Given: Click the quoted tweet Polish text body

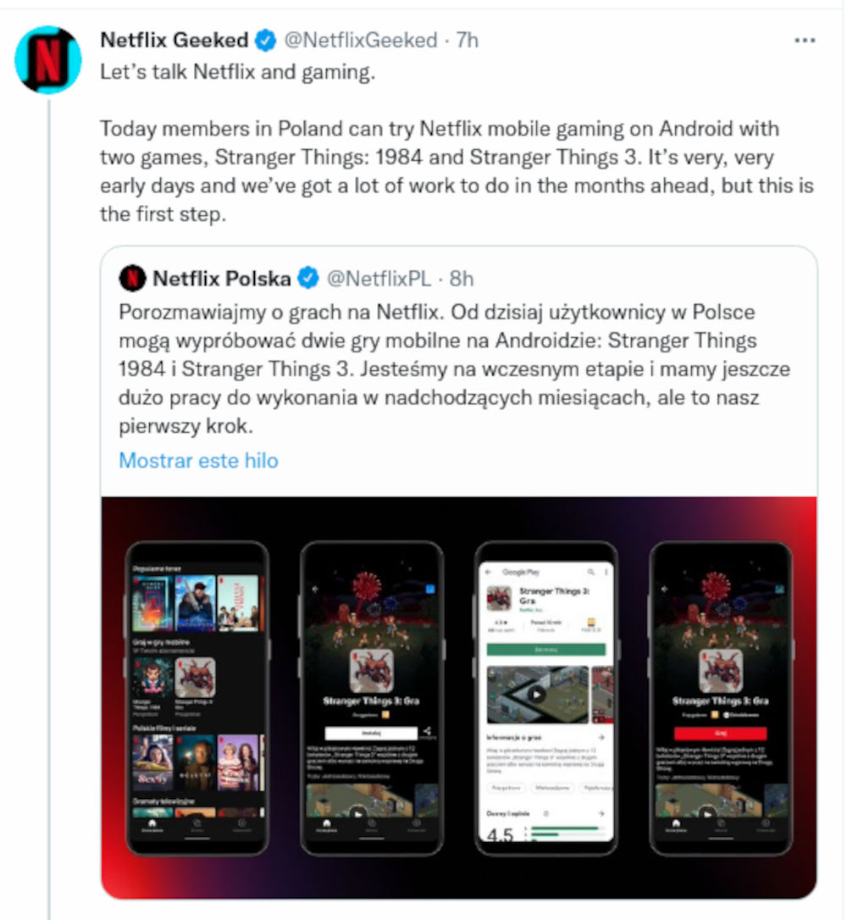Looking at the screenshot, I should coord(454,369).
